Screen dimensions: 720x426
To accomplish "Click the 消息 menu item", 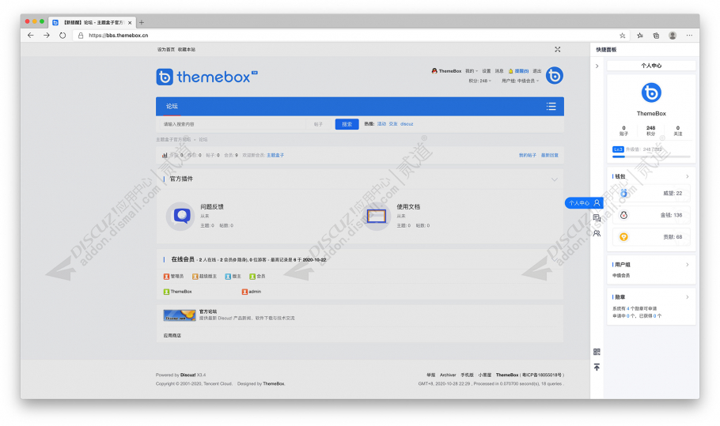I will 499,71.
